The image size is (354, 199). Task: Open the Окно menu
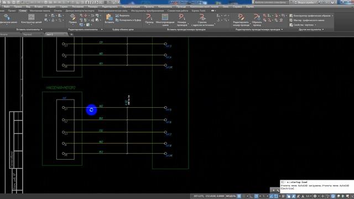pos(226,7)
